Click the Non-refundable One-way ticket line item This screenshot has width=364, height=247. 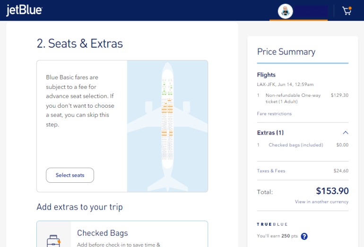[293, 98]
